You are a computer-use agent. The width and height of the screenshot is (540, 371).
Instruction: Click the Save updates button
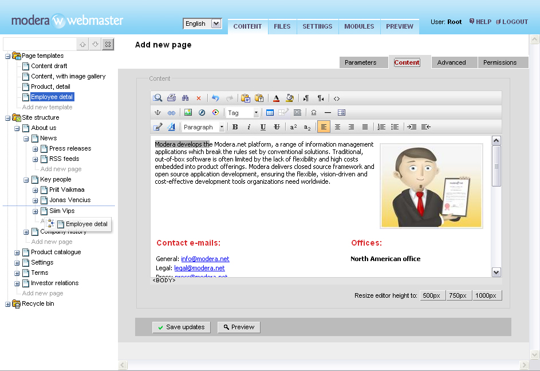click(181, 327)
